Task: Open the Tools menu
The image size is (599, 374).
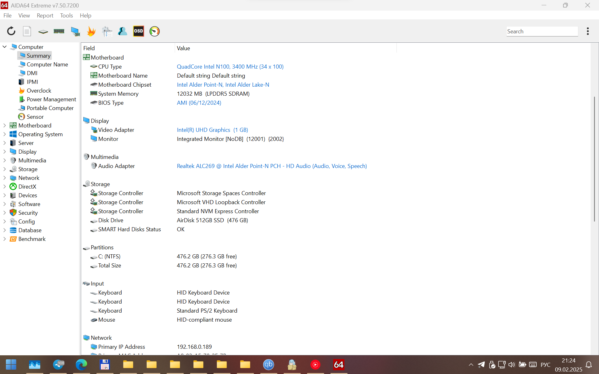Action: point(66,16)
